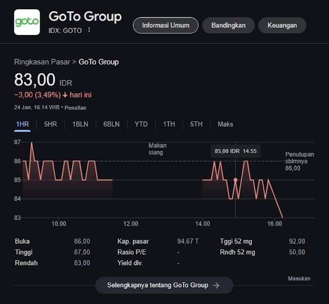Viewport: 329px width, 304px height.
Task: View the 5TH chart range
Action: coord(196,124)
